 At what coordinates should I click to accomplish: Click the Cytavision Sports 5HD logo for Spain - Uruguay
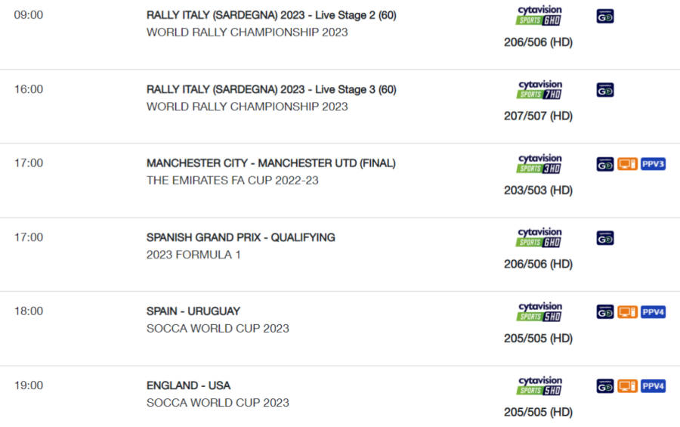(x=539, y=311)
